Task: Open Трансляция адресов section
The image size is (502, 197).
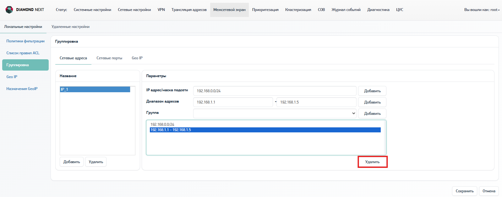Action: click(189, 10)
